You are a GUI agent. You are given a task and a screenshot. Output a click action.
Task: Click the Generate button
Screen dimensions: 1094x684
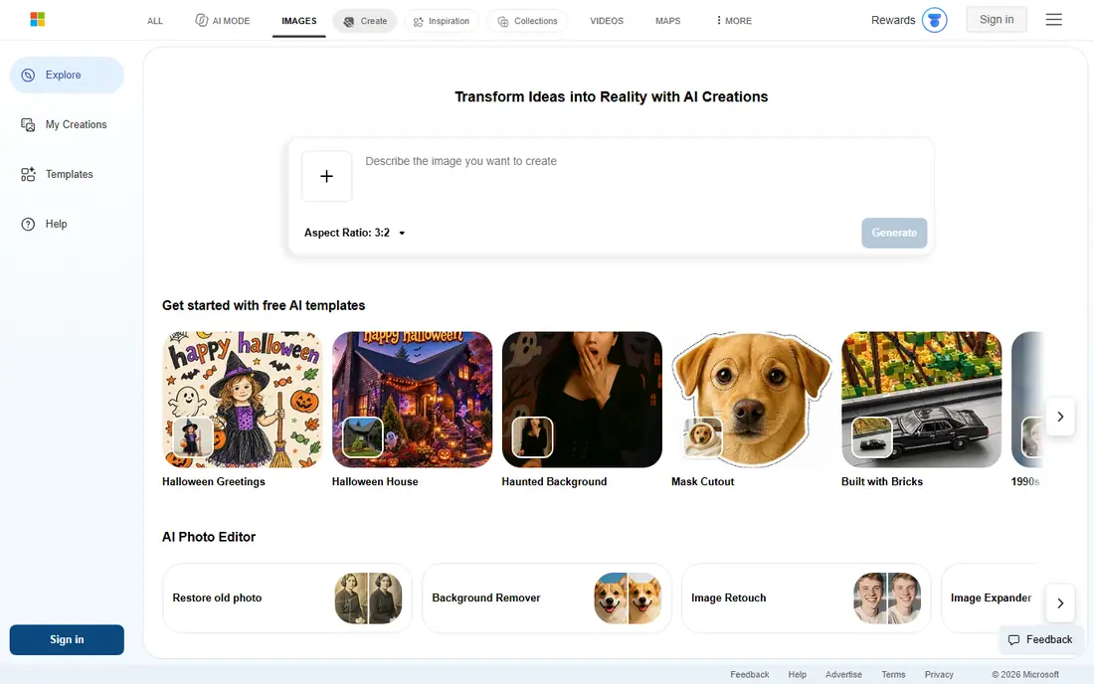(x=894, y=233)
